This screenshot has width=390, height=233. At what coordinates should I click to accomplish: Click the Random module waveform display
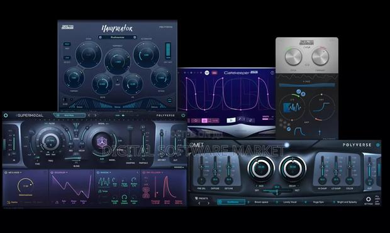click(104, 182)
